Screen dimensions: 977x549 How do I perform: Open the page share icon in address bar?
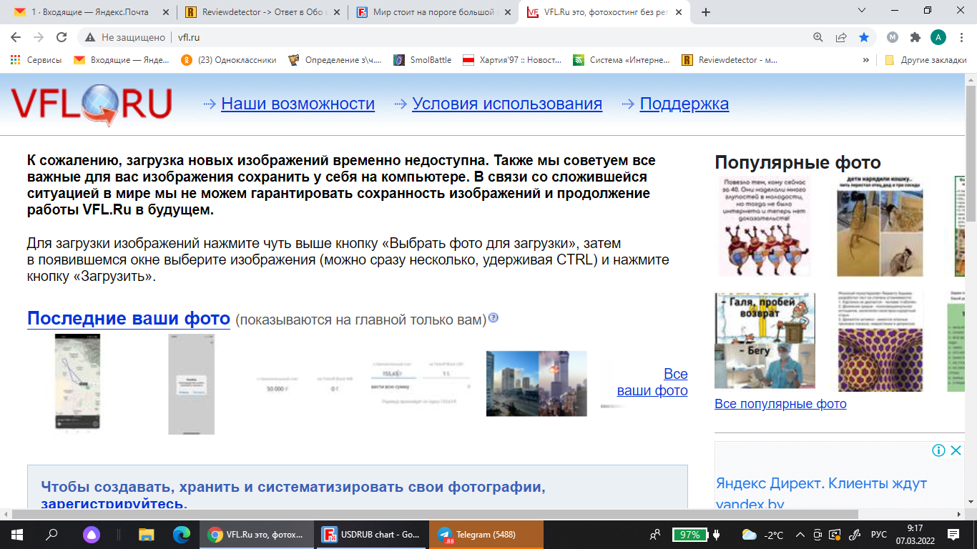click(841, 37)
